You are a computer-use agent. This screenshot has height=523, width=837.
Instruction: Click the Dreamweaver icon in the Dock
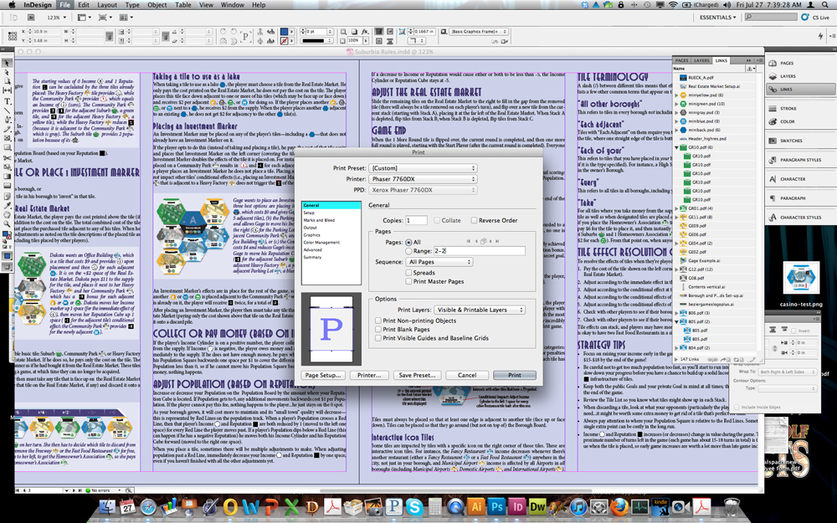(x=537, y=506)
